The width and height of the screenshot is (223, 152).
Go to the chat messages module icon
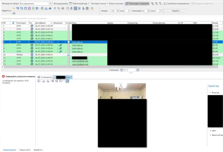18,8
